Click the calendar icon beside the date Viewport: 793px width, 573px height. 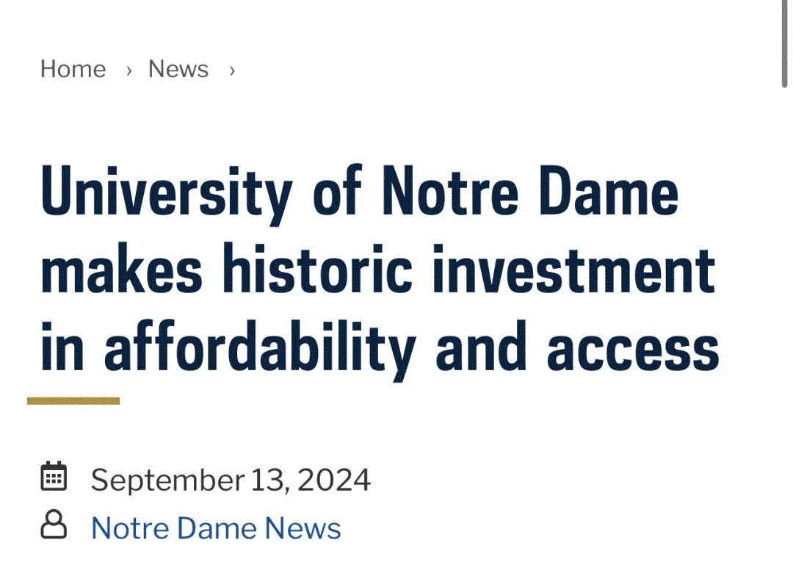[x=54, y=476]
